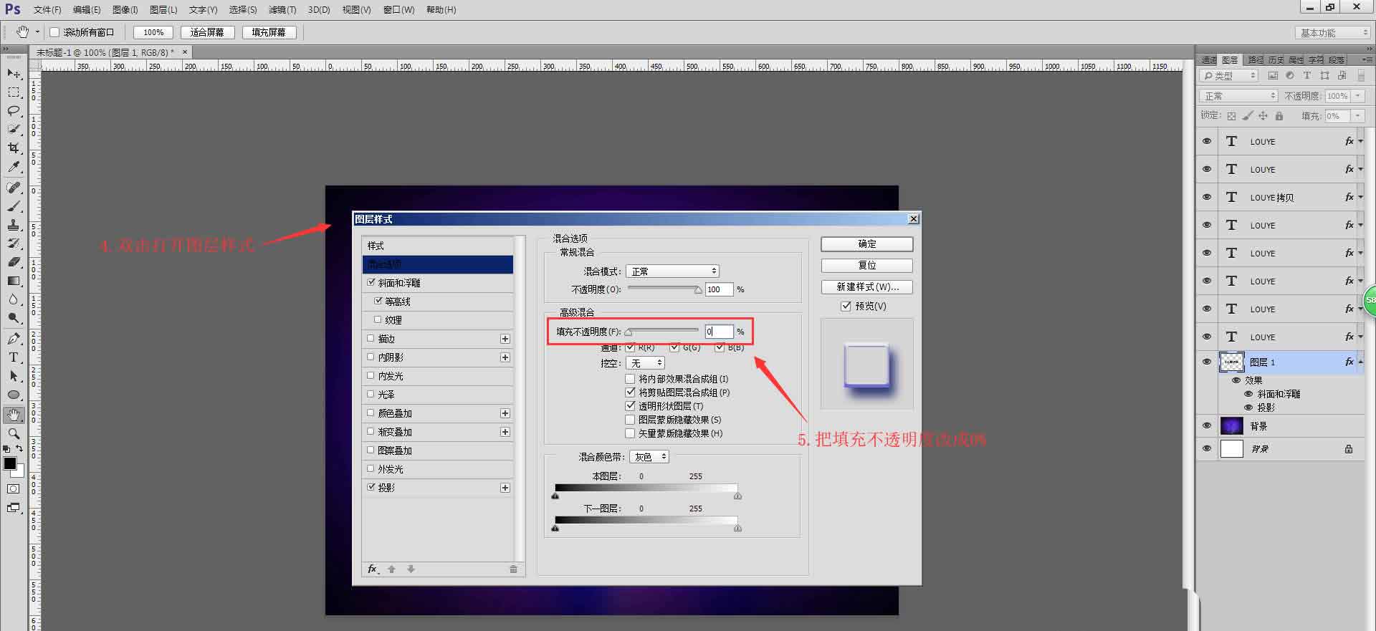The image size is (1376, 631).
Task: Select the Clone Stamp tool
Action: 14,225
